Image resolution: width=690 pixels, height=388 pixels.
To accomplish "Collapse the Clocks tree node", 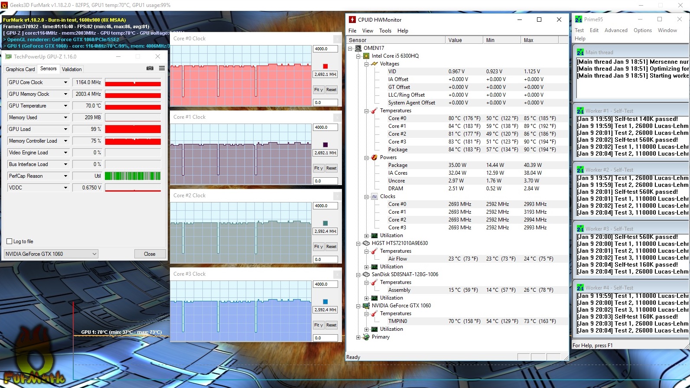I will click(x=366, y=196).
